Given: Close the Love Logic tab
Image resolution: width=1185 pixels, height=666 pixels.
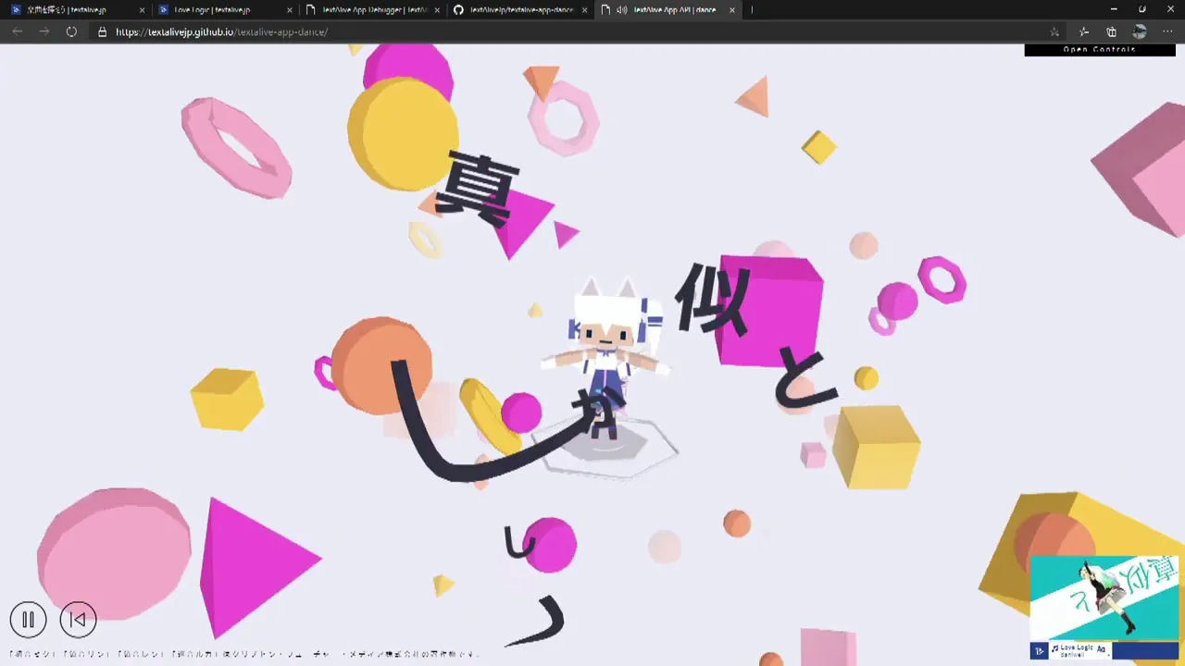Looking at the screenshot, I should tap(290, 10).
